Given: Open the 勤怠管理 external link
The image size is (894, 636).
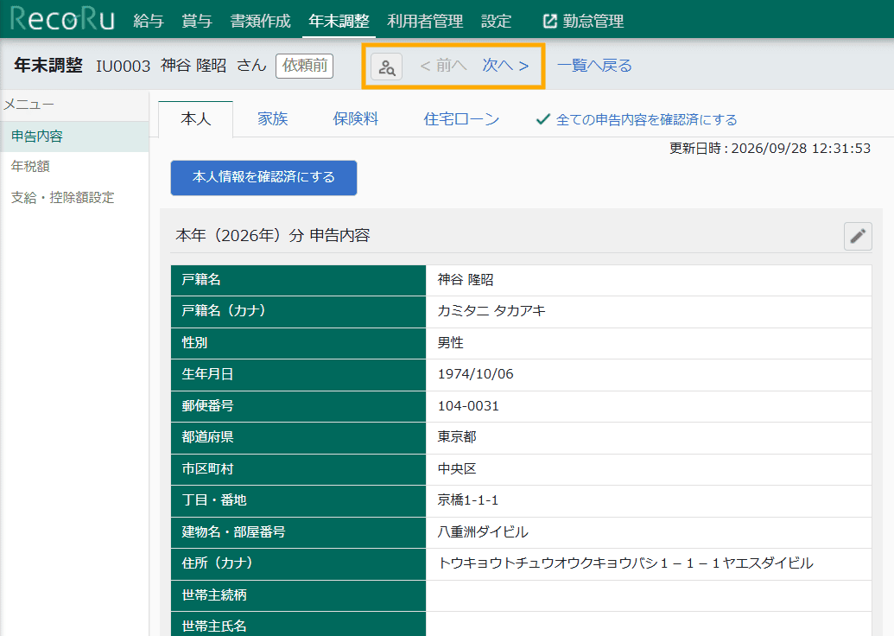Looking at the screenshot, I should (x=583, y=21).
